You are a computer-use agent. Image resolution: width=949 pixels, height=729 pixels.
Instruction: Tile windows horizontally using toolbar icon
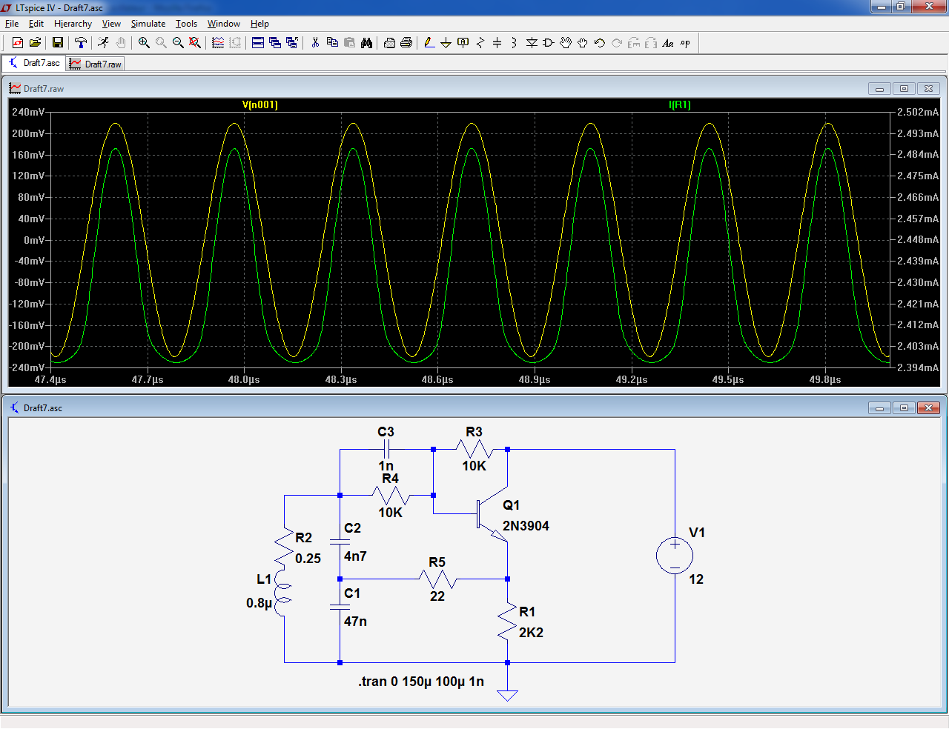click(258, 43)
